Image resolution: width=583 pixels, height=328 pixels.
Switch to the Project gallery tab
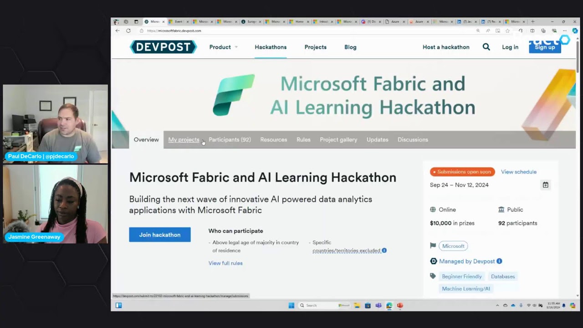point(338,139)
